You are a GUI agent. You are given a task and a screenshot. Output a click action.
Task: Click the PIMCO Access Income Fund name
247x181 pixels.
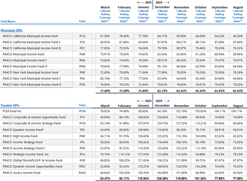(x=22, y=173)
